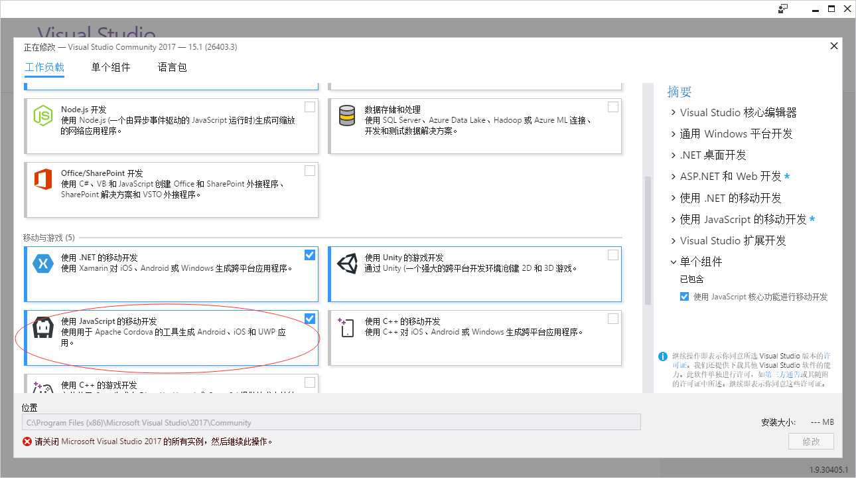The width and height of the screenshot is (856, 478).
Task: Click the 摘要 heading
Action: [x=679, y=92]
